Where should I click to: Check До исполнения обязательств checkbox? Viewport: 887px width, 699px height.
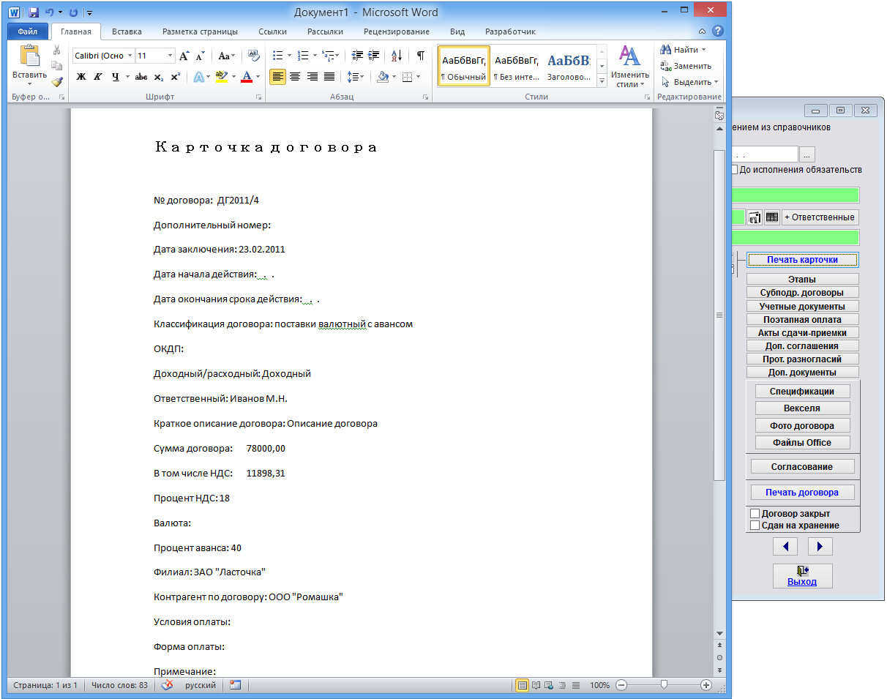coord(734,170)
